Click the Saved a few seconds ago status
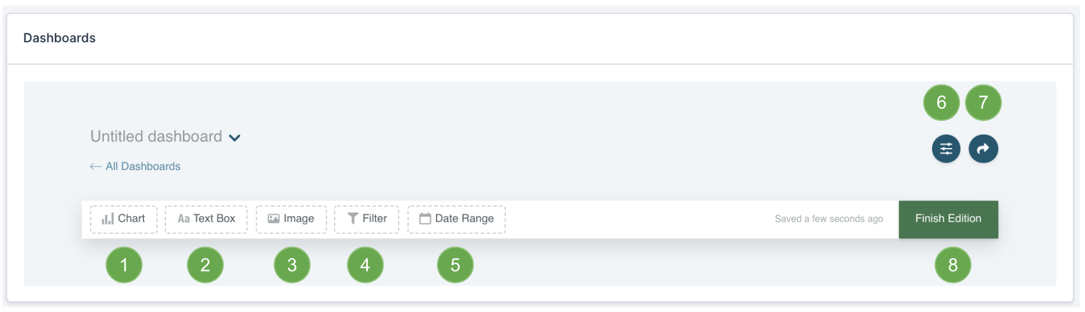Image resolution: width=1085 pixels, height=312 pixels. click(x=829, y=219)
